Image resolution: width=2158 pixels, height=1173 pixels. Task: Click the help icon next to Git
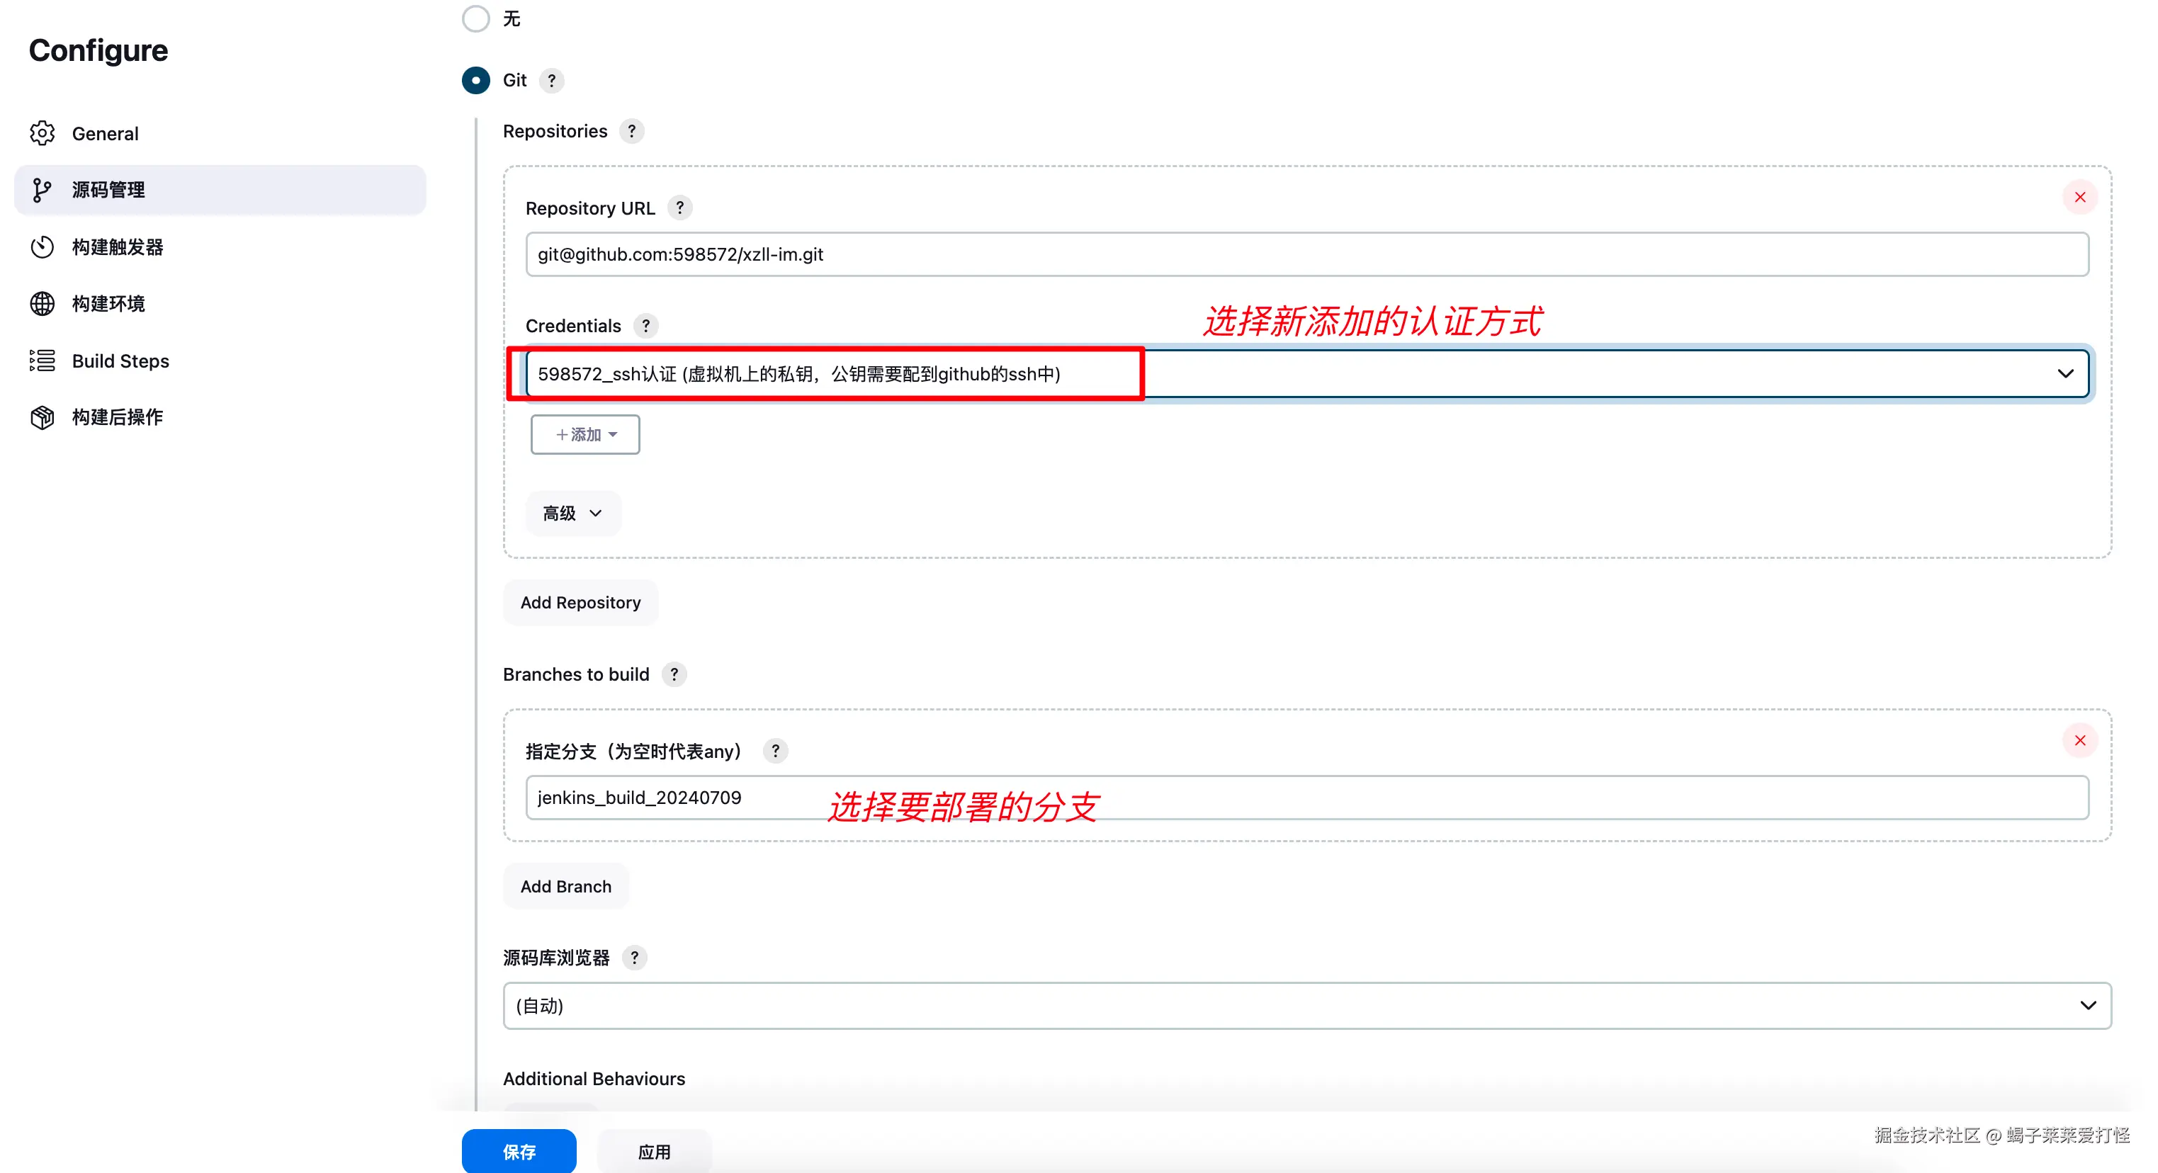pyautogui.click(x=551, y=81)
